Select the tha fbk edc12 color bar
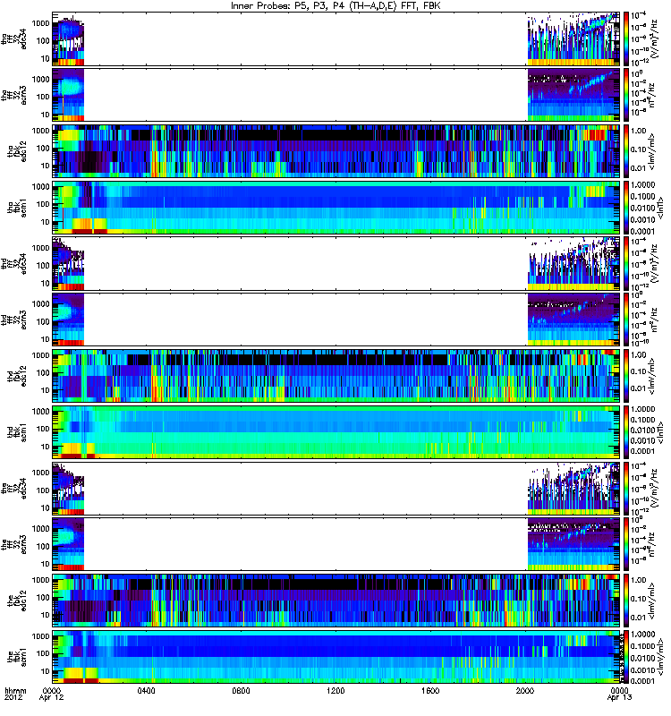 [626, 151]
